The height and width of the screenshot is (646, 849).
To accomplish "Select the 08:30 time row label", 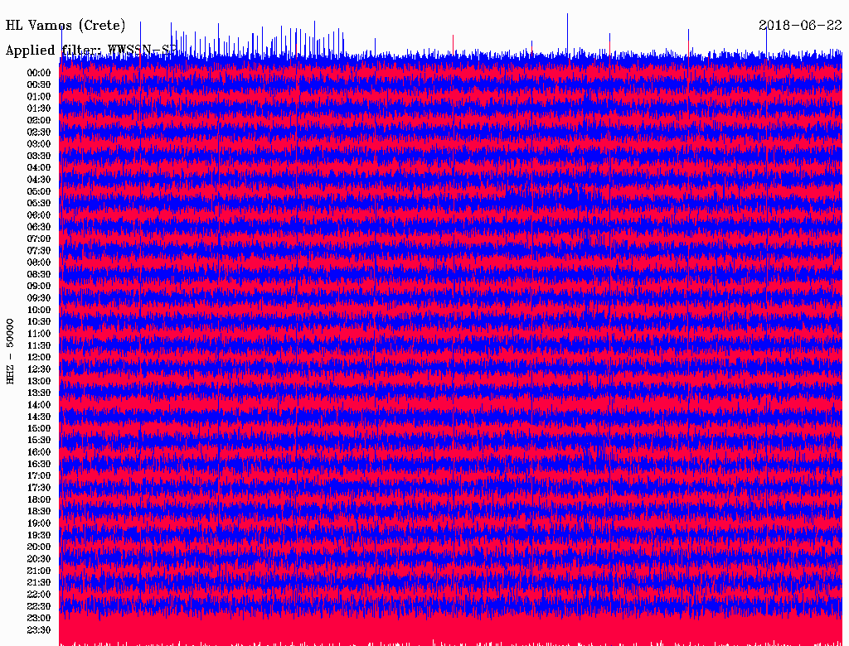I will (x=38, y=274).
